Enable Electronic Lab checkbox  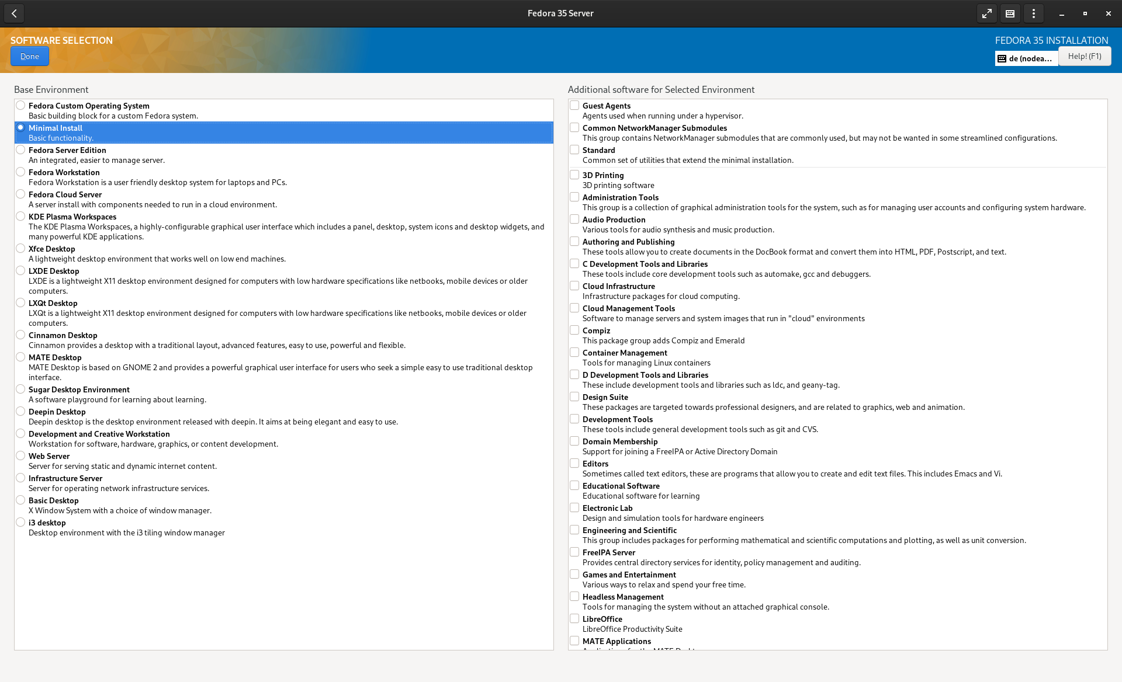tap(574, 508)
